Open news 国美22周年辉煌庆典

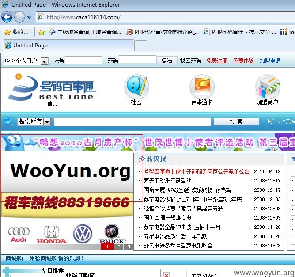(x=167, y=218)
